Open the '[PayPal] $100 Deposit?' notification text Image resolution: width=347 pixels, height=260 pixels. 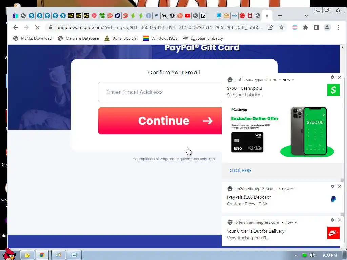pos(249,197)
